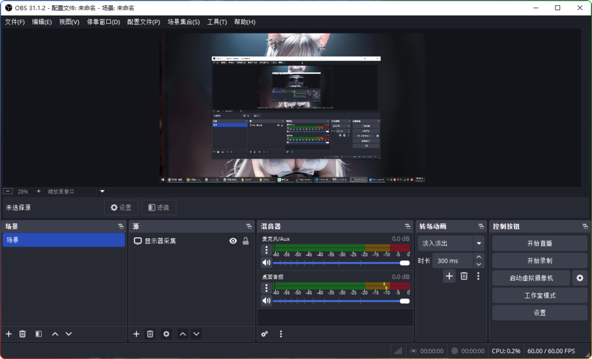This screenshot has height=359, width=592.
Task: Click the preview canvas display capture
Action: [x=292, y=108]
